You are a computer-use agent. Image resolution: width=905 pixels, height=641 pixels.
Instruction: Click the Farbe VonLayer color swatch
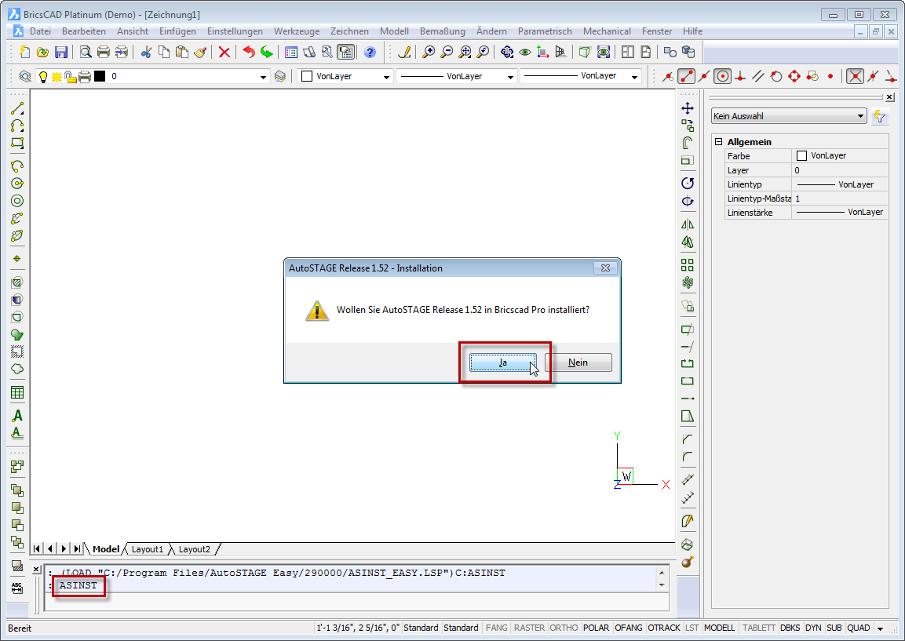coord(801,156)
